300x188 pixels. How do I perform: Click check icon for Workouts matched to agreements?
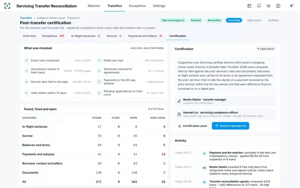click(x=99, y=71)
